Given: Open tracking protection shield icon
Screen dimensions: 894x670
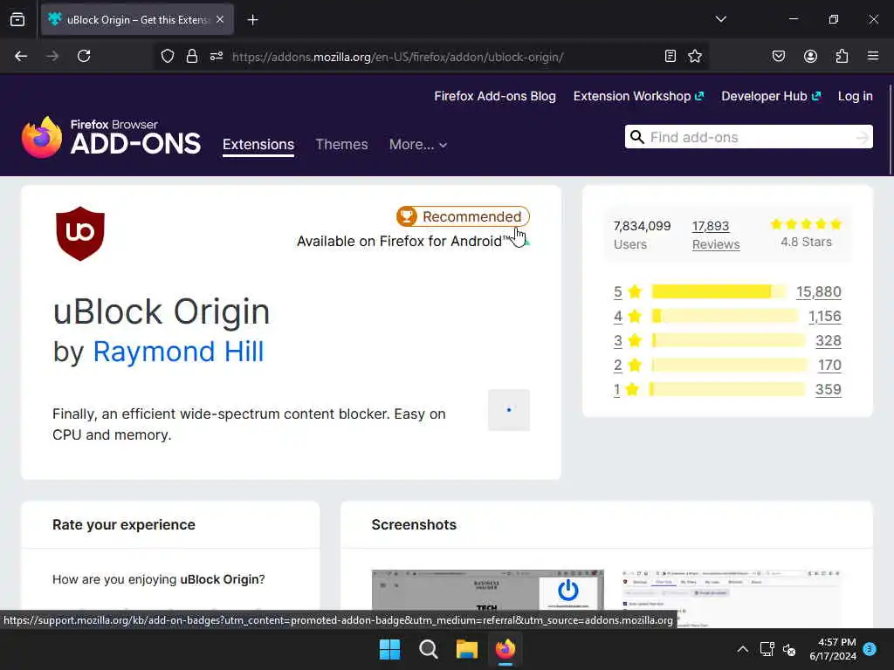Looking at the screenshot, I should pyautogui.click(x=167, y=56).
